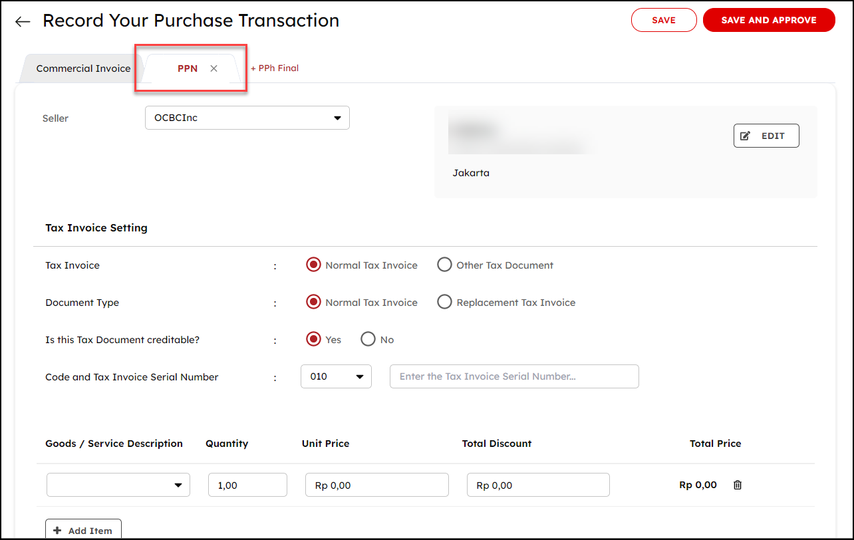Image resolution: width=854 pixels, height=540 pixels.
Task: Select Other Tax Document radio option
Action: coord(444,265)
